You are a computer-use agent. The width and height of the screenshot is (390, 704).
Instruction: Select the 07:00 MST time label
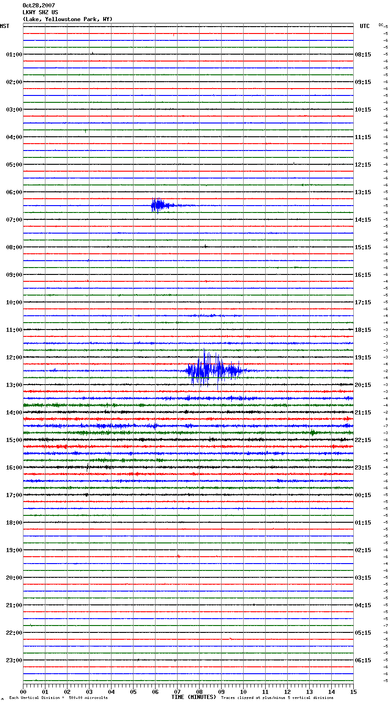(14, 220)
